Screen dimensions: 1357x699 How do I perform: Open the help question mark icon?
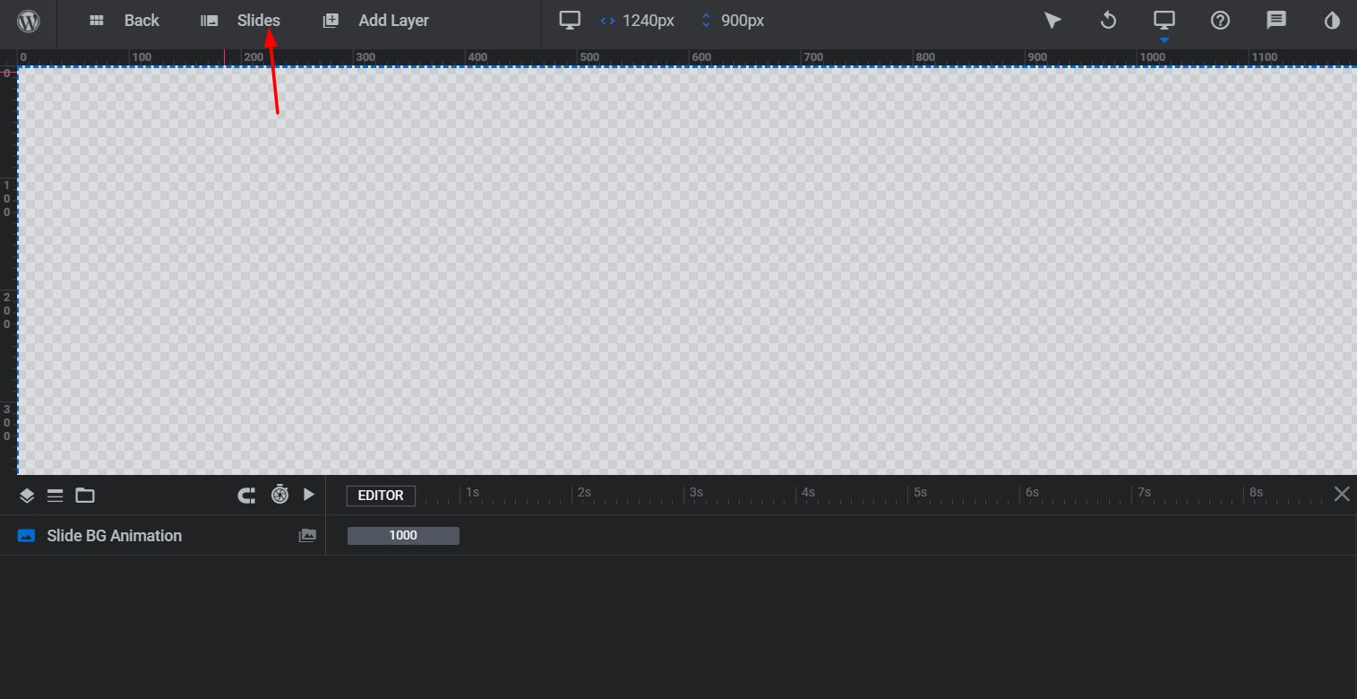coord(1220,21)
